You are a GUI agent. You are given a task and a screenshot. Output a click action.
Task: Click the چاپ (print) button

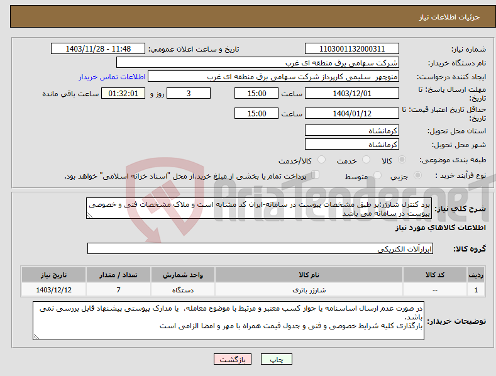276,359
